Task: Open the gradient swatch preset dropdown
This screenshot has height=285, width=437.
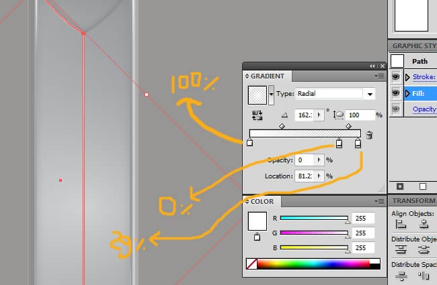Action: 271,95
